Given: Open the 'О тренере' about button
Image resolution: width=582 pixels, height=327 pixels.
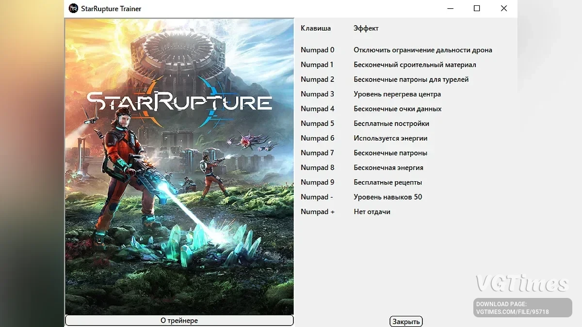Looking at the screenshot, I should [x=179, y=320].
